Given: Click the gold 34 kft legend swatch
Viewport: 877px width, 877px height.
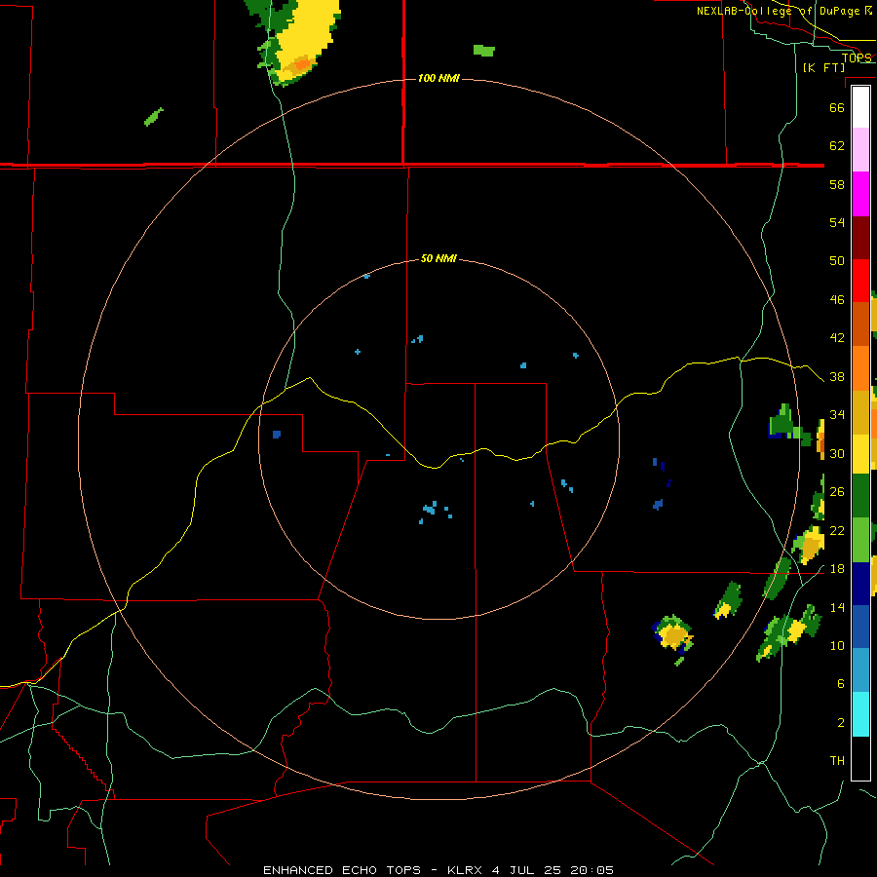Looking at the screenshot, I should pos(860,413).
